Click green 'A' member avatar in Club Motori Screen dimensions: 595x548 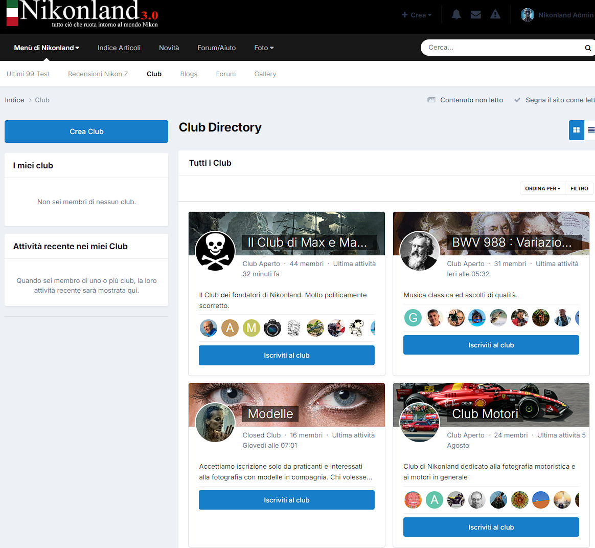pos(434,500)
